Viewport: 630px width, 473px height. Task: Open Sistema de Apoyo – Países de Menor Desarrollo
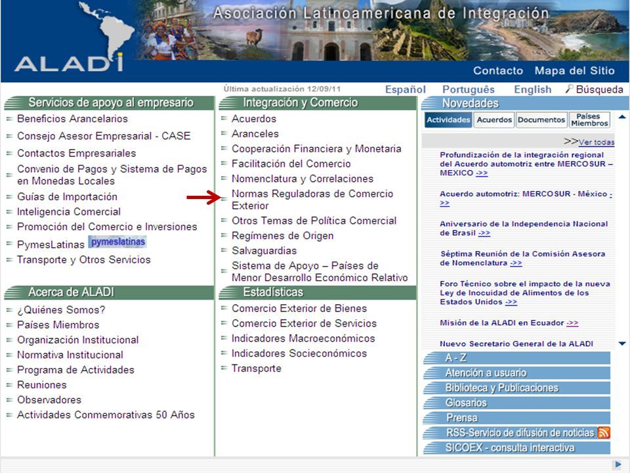(320, 271)
